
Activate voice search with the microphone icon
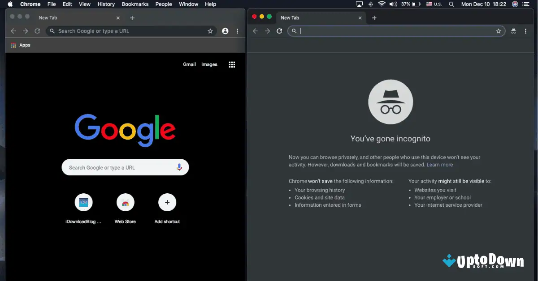[x=179, y=167]
